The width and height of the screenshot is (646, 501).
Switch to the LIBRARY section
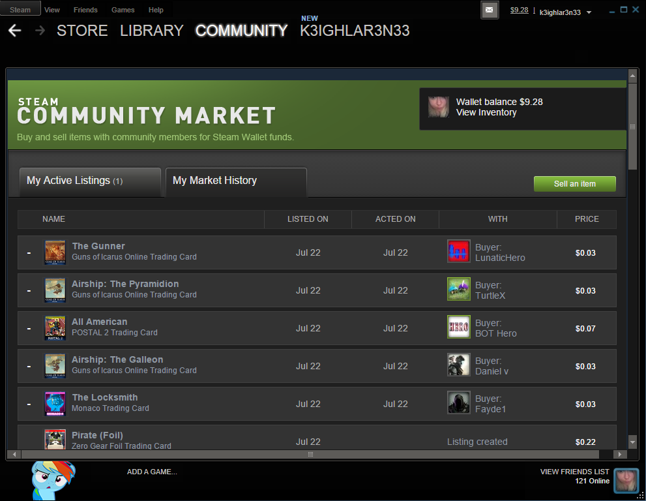tap(152, 31)
